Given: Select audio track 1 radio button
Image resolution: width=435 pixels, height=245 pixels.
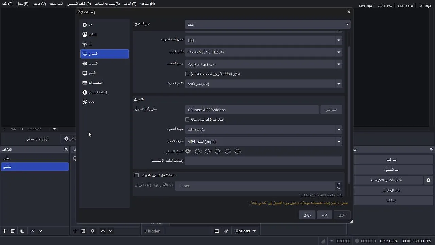Looking at the screenshot, I should 188,151.
